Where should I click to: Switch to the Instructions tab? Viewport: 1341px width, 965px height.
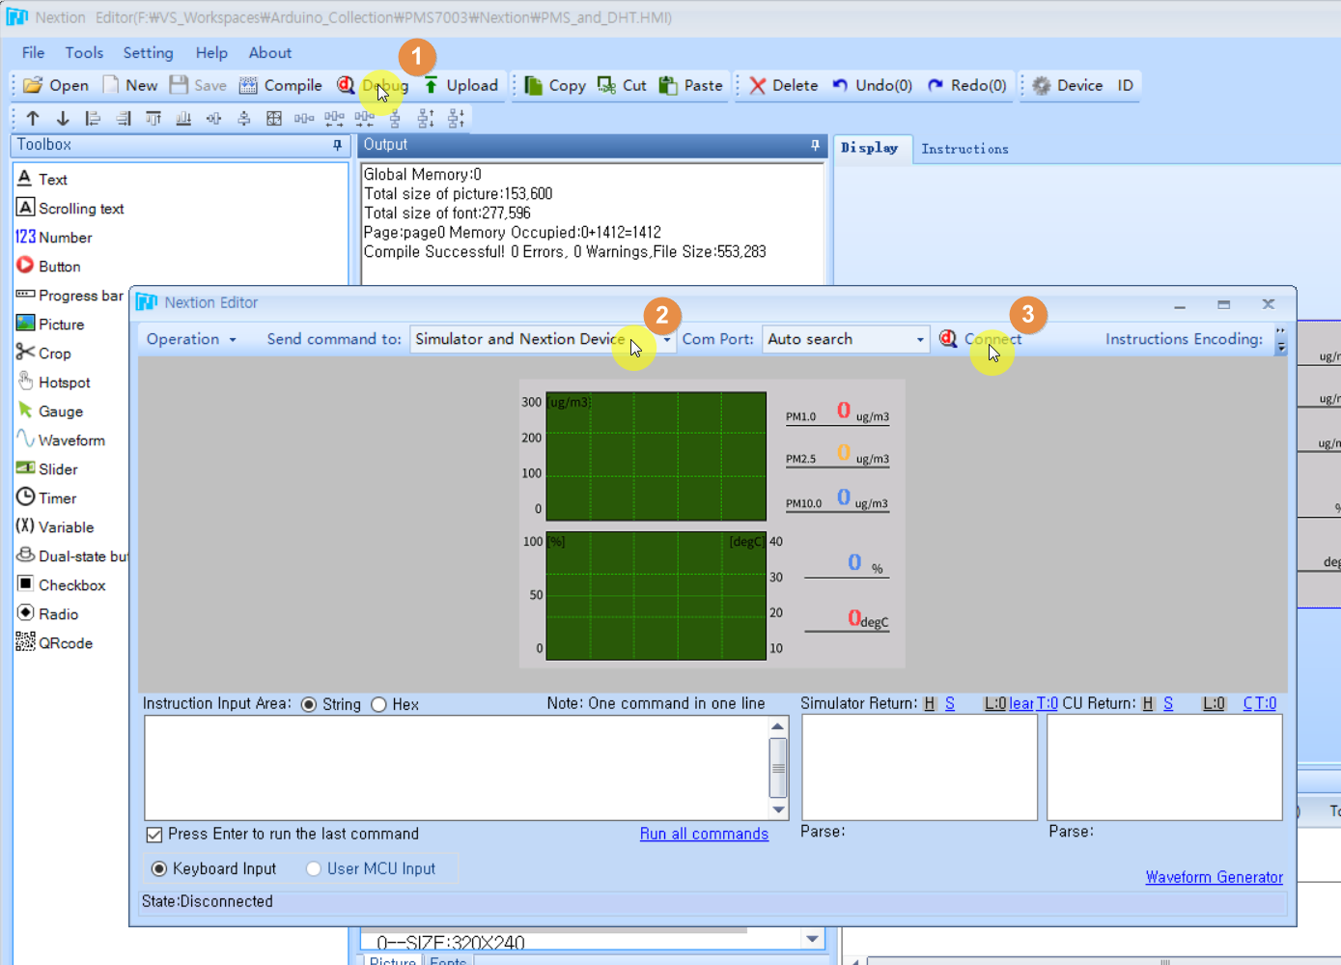pos(964,149)
